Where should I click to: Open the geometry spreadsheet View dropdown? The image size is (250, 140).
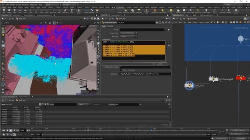tap(84, 104)
